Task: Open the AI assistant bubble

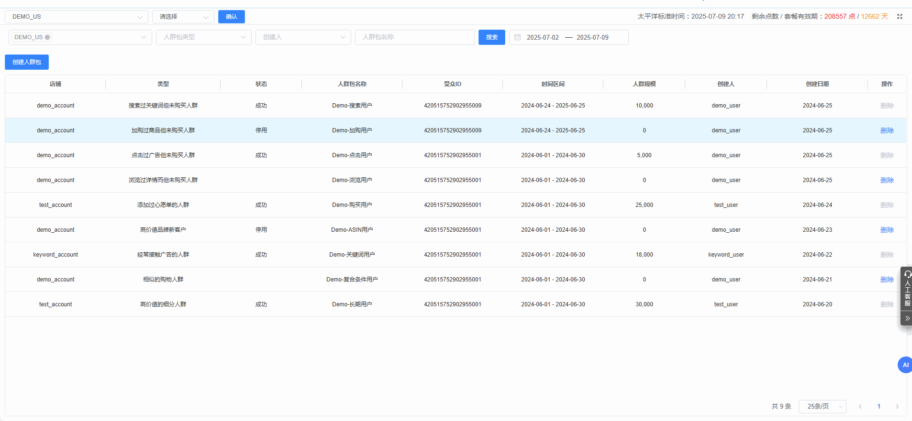Action: pyautogui.click(x=905, y=365)
